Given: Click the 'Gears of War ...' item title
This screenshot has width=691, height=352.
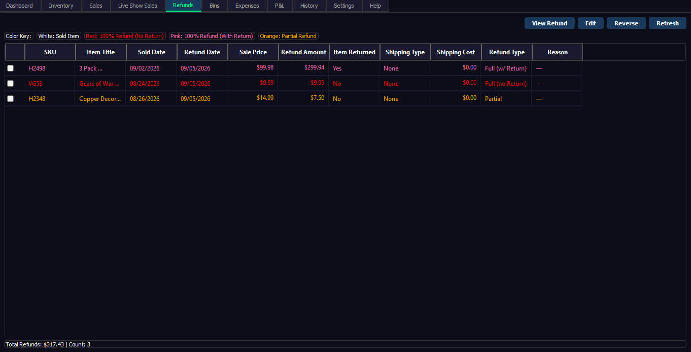Looking at the screenshot, I should (99, 84).
